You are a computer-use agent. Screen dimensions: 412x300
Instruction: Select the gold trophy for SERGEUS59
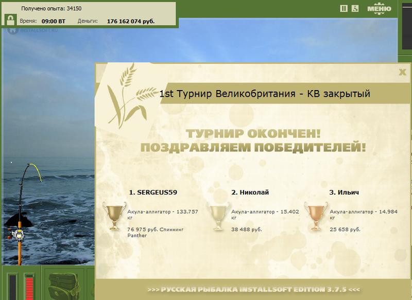point(114,216)
